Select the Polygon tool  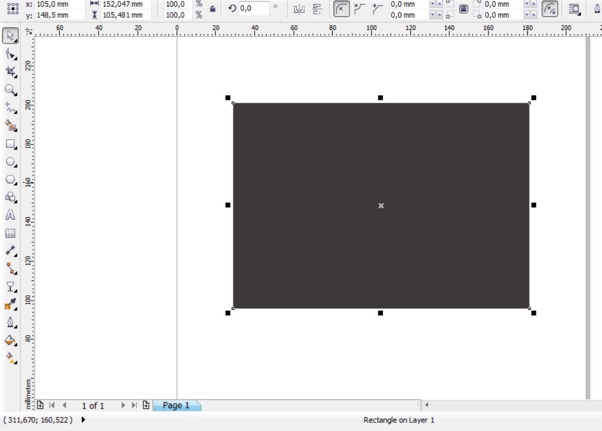(10, 179)
